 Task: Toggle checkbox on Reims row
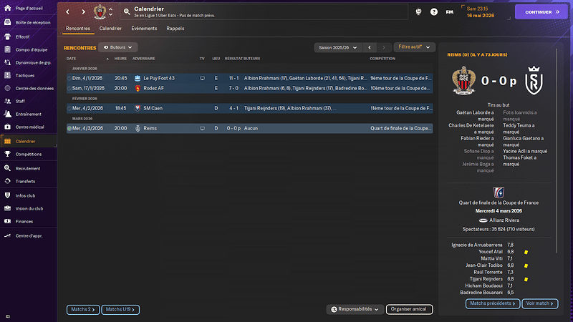pyautogui.click(x=69, y=129)
